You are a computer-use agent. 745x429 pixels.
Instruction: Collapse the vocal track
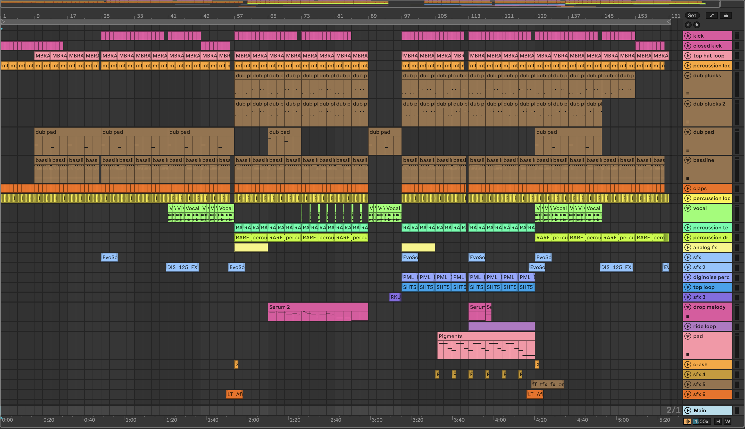point(687,208)
